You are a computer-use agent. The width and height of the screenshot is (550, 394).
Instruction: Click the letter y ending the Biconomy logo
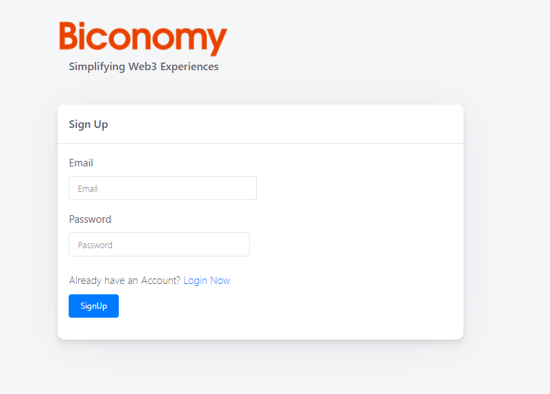(x=218, y=42)
